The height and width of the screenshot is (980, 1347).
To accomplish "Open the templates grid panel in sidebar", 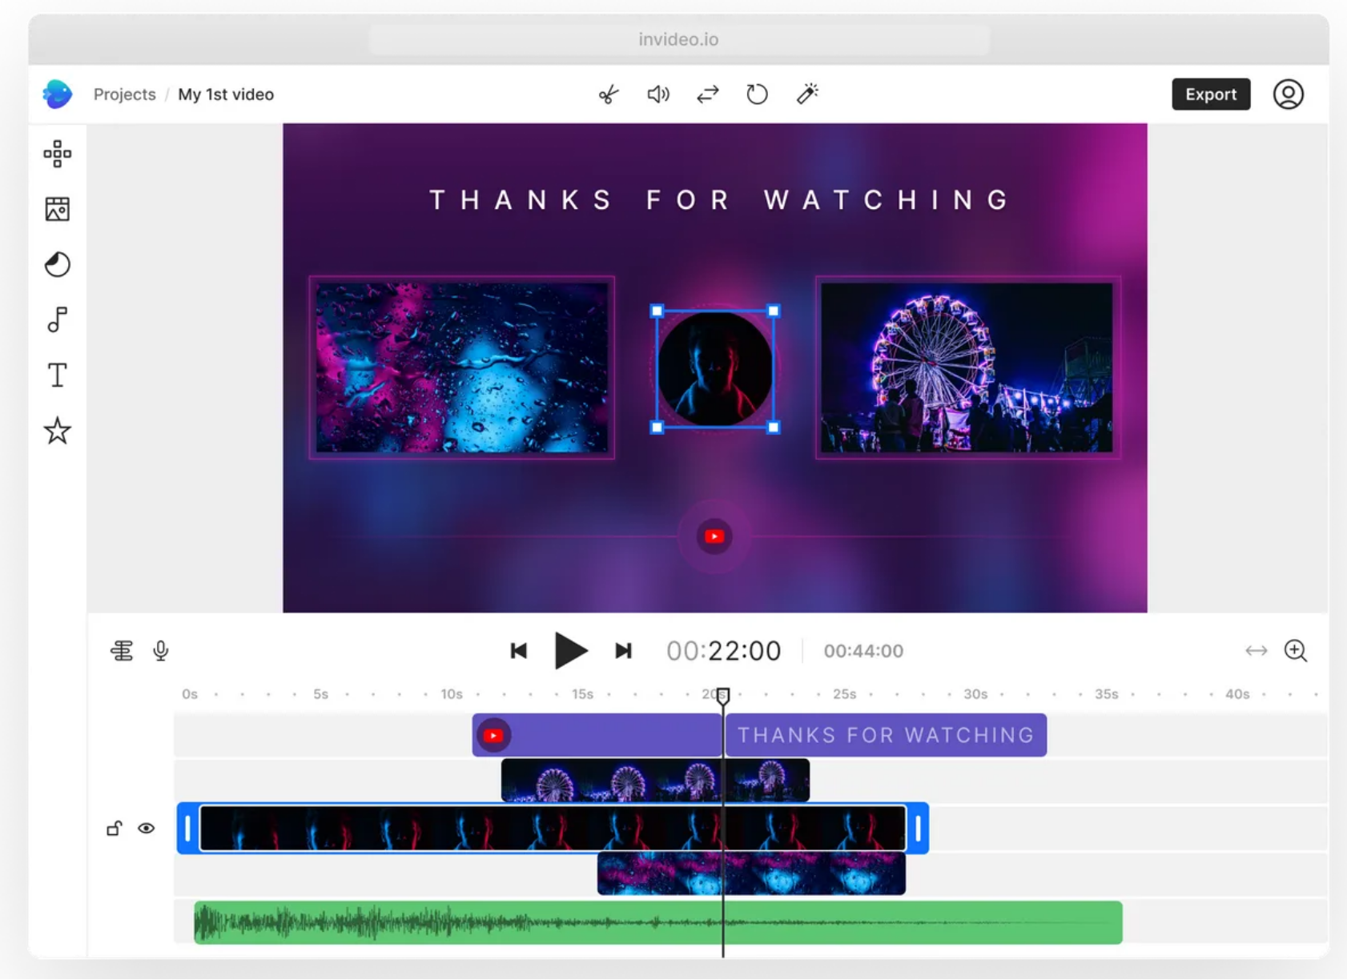I will click(x=58, y=154).
